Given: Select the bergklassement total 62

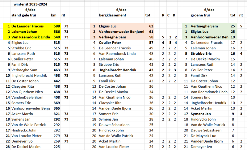Looking at the screenshot, I should point(151,27).
